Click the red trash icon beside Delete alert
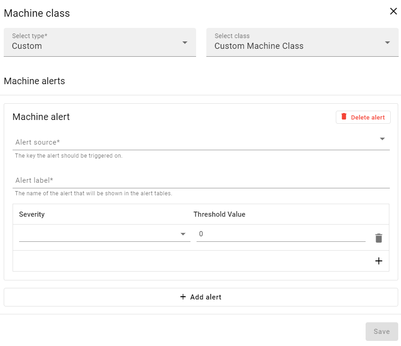 pyautogui.click(x=344, y=117)
